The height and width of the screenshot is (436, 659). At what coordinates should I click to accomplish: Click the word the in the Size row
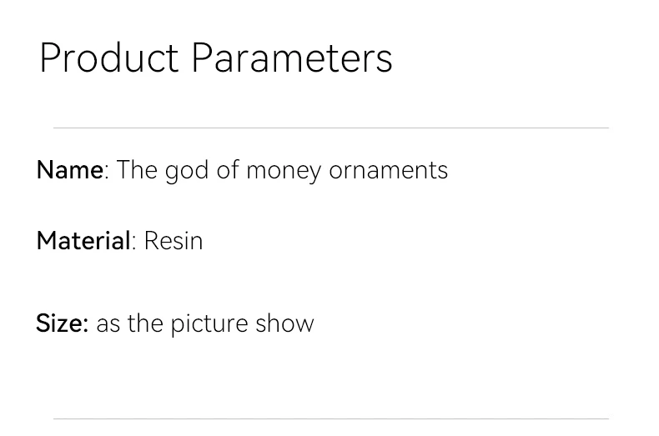(145, 323)
